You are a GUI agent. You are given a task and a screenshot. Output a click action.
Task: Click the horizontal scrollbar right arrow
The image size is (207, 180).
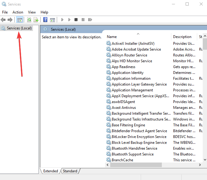200,165
